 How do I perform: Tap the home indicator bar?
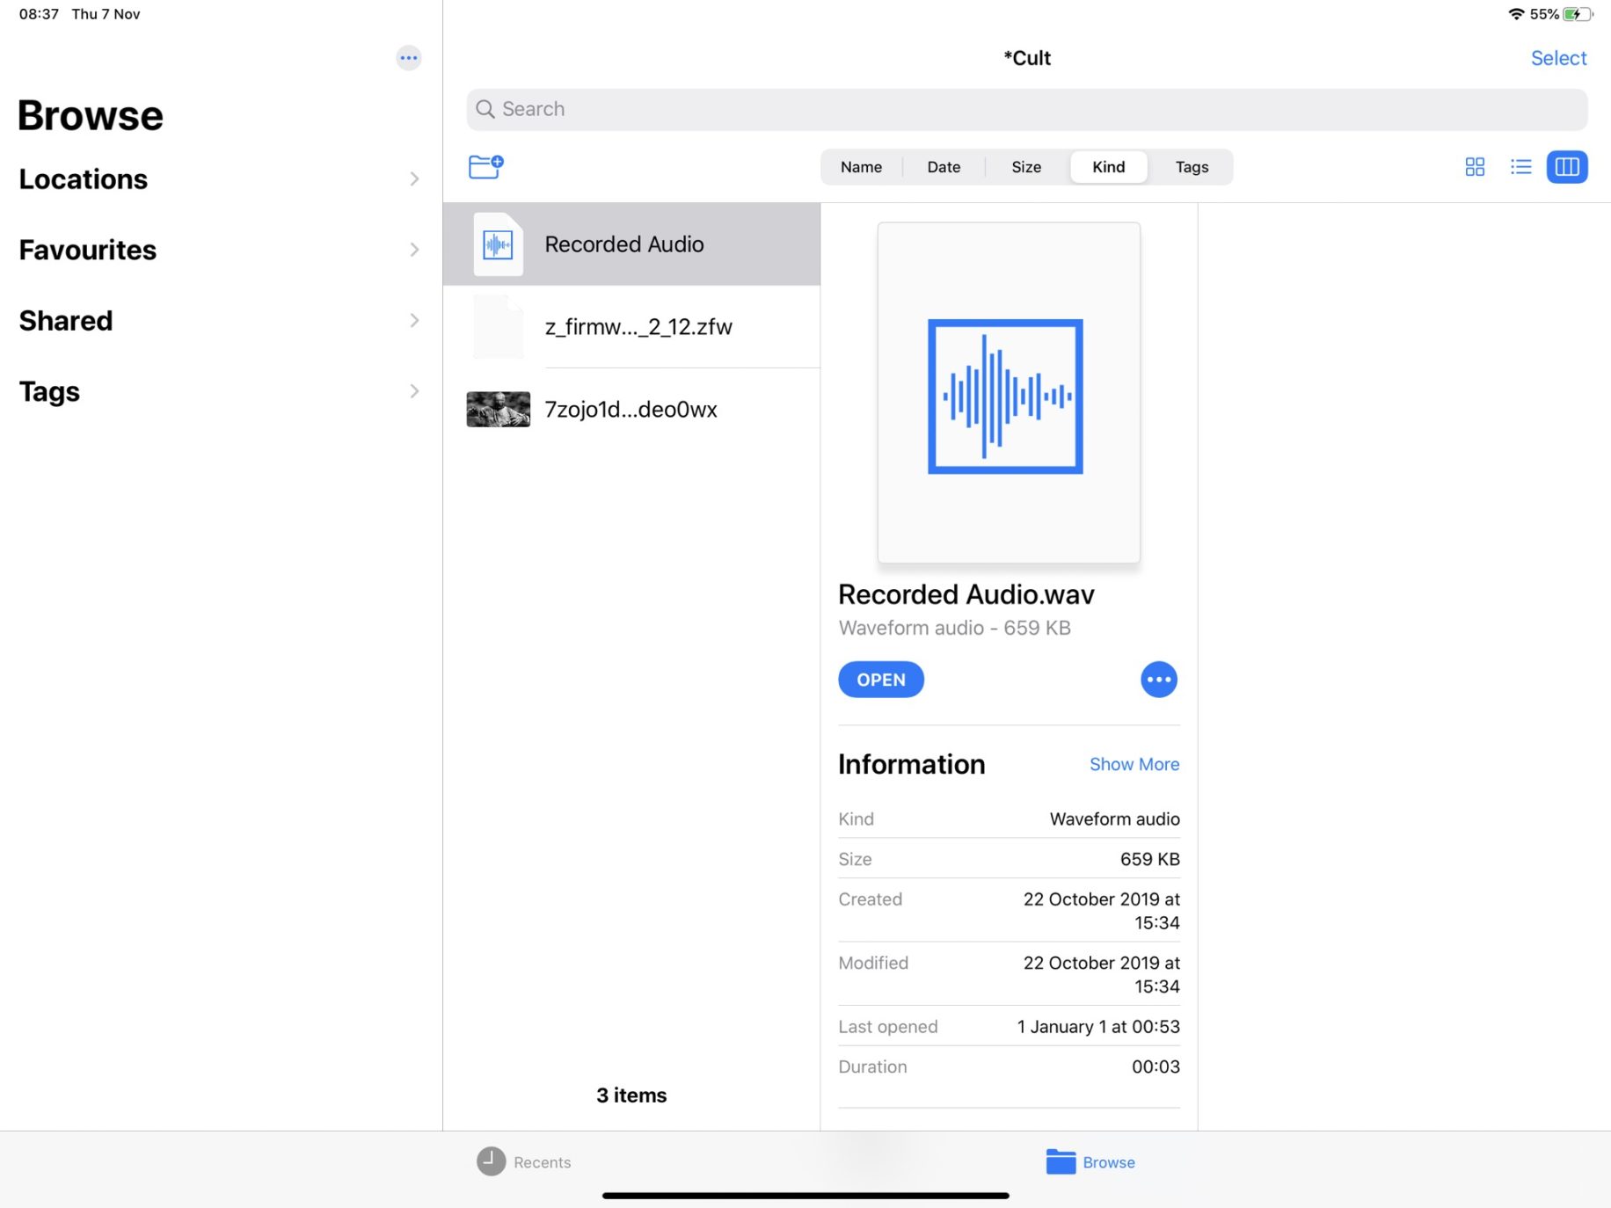[x=805, y=1196]
